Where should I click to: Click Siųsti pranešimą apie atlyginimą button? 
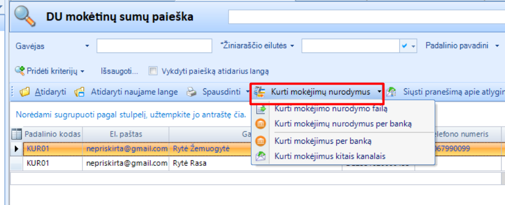pyautogui.click(x=445, y=92)
